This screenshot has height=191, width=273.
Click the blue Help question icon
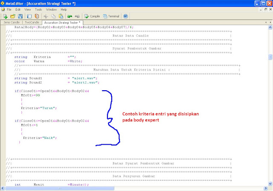click(x=125, y=16)
